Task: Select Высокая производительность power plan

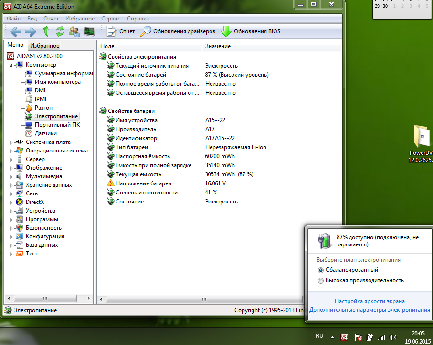Action: 320,280
